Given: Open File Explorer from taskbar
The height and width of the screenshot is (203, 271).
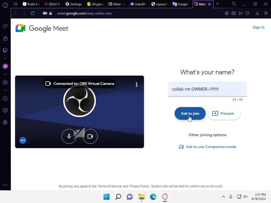Looking at the screenshot, I should [142, 197].
